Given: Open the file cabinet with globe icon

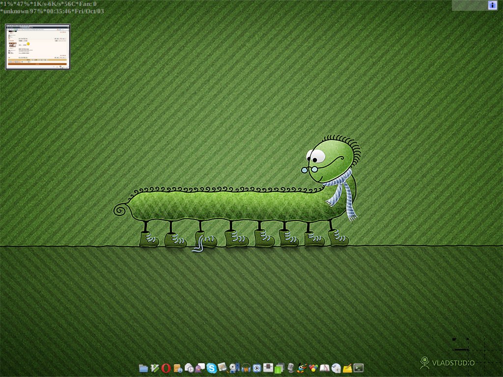Looking at the screenshot, I should pyautogui.click(x=178, y=368).
